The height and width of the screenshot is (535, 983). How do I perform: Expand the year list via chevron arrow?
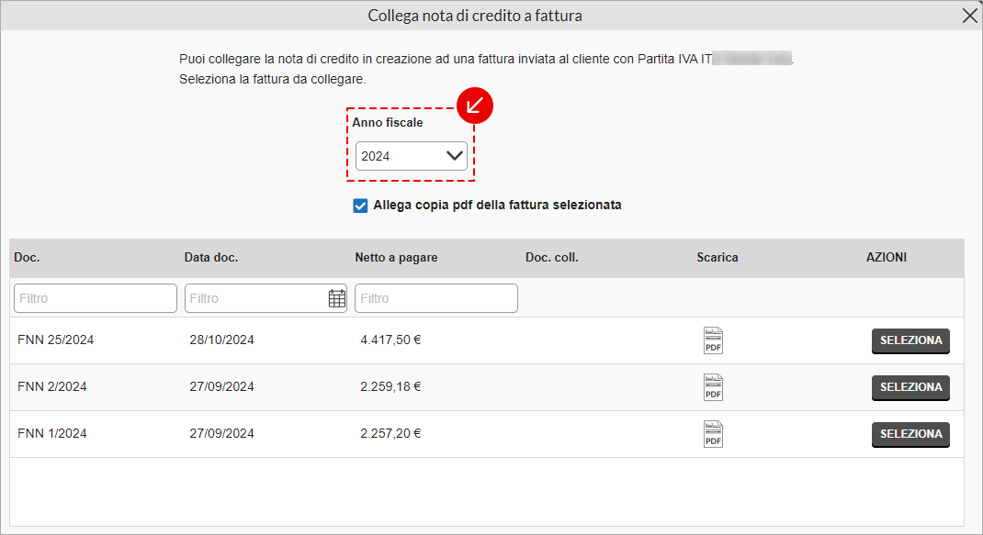[x=455, y=156]
